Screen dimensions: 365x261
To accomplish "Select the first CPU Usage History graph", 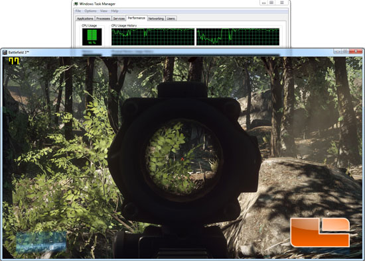I will tap(153, 36).
